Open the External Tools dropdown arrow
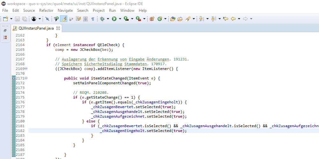This screenshot has height=159, width=319. 144,19
